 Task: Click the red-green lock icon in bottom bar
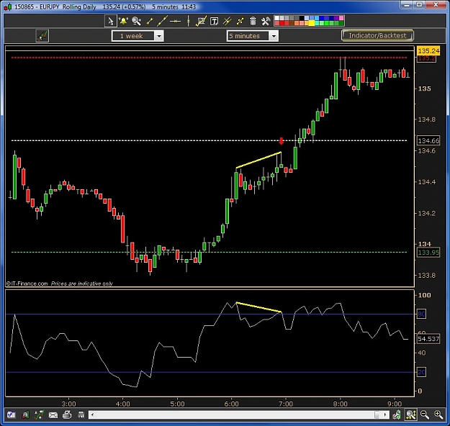pyautogui.click(x=25, y=414)
